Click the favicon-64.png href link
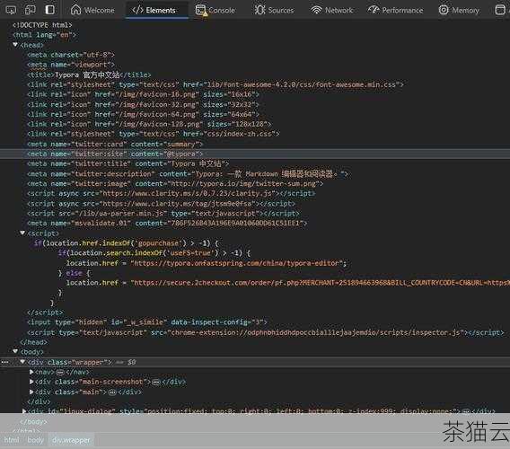 (156, 114)
